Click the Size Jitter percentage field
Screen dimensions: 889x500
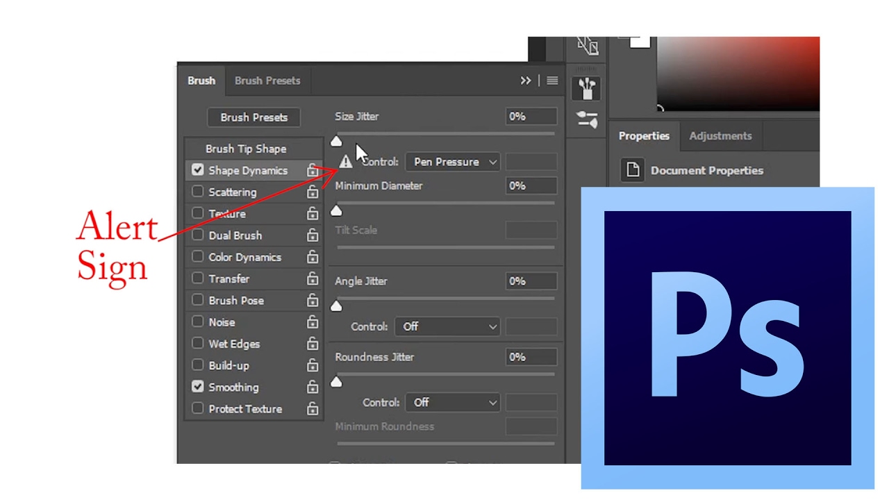coord(531,117)
